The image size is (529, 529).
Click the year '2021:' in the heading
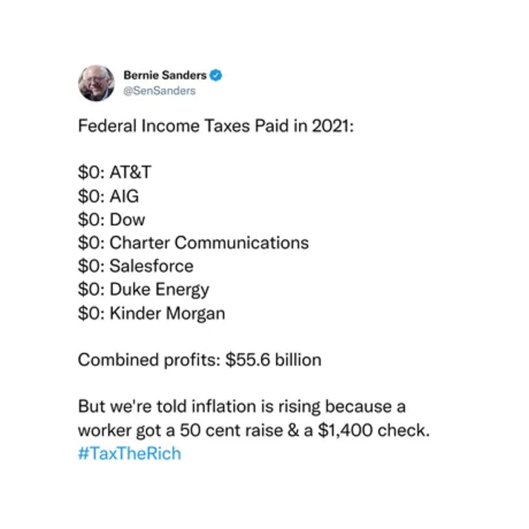tap(333, 126)
